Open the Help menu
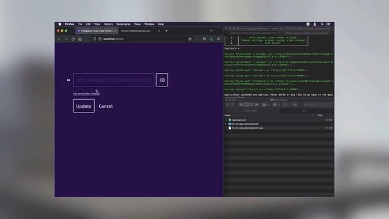389x219 pixels. 160,24
